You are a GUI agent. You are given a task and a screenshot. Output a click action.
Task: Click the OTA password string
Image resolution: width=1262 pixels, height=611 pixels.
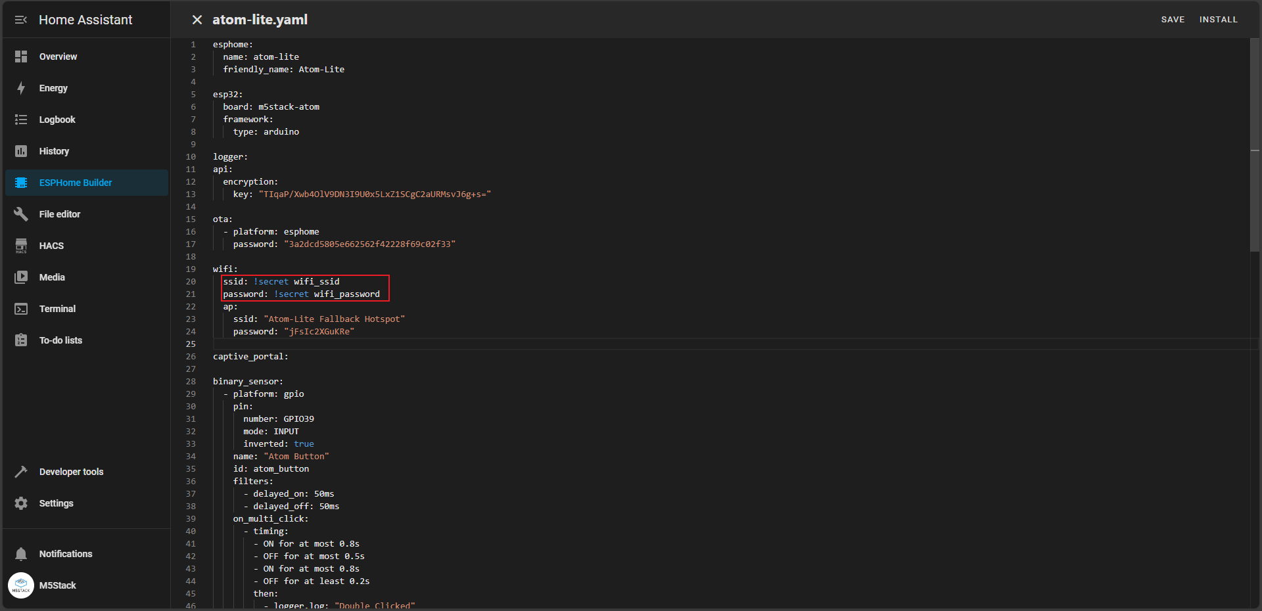(369, 244)
